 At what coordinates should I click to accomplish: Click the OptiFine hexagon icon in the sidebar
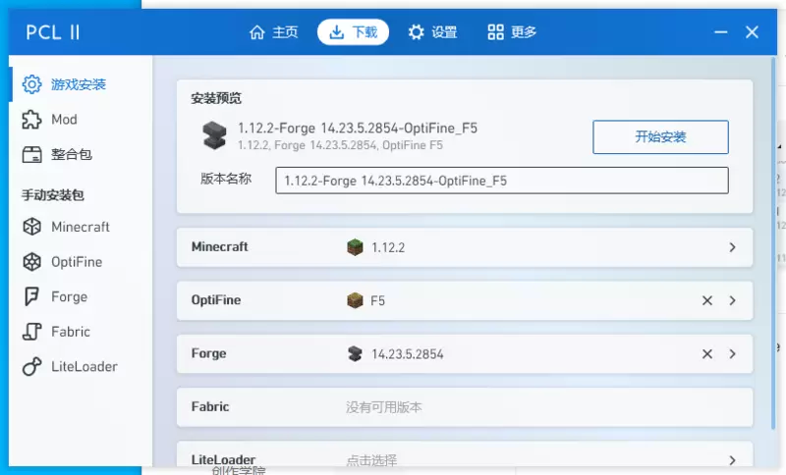click(31, 262)
